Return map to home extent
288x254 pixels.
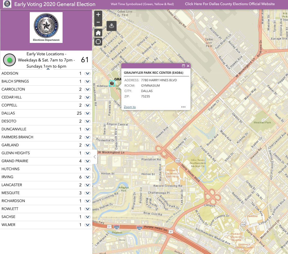98,33
